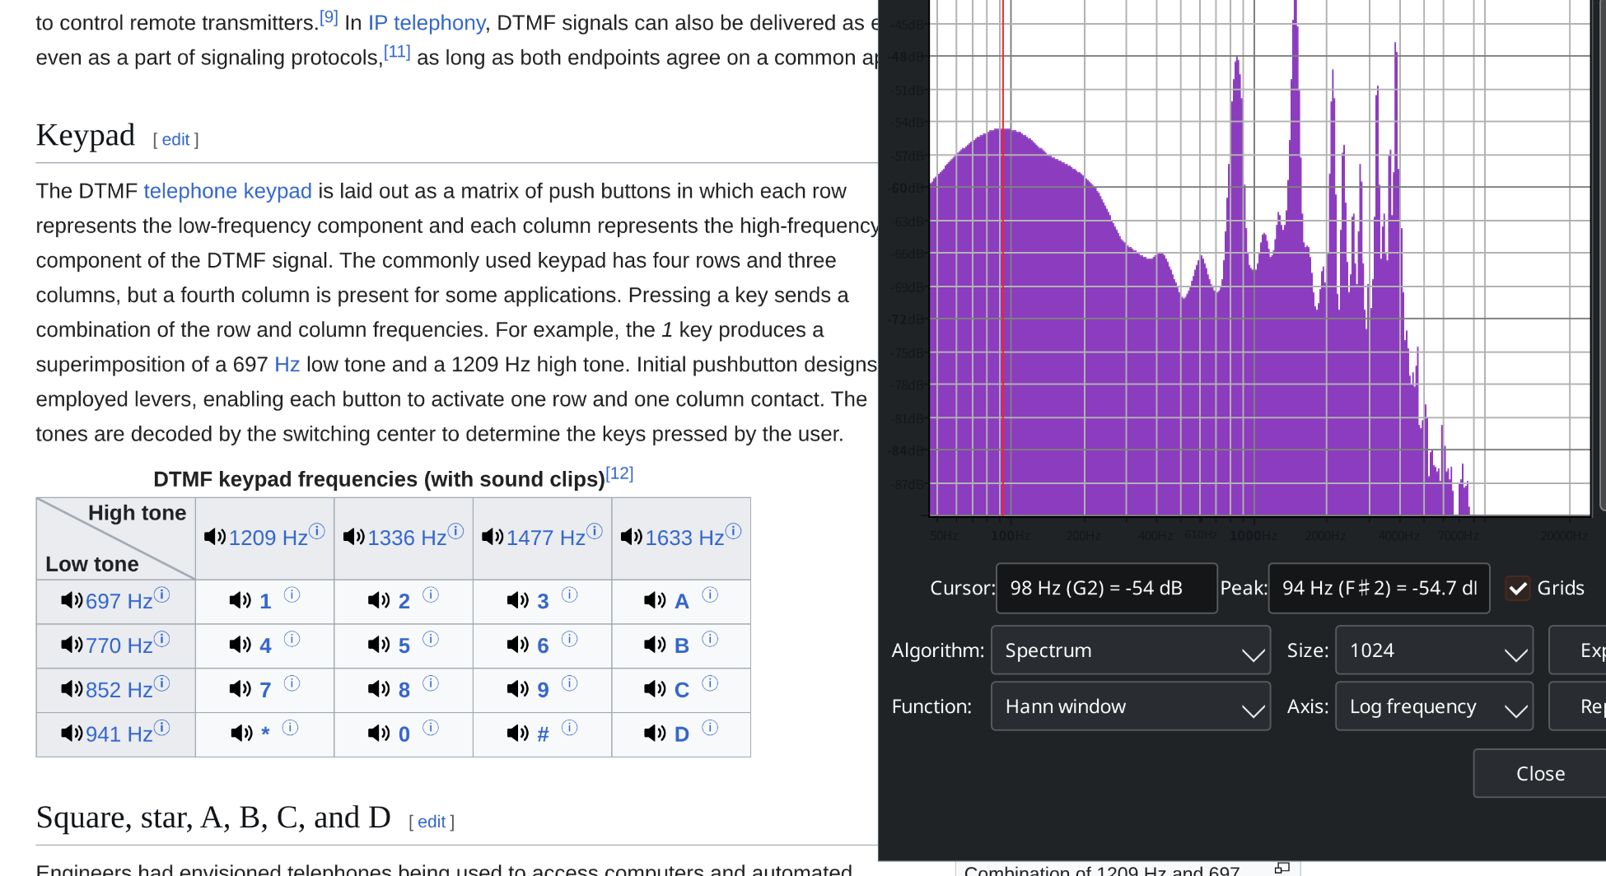Click info icon beside key A
The width and height of the screenshot is (1606, 876).
(710, 594)
